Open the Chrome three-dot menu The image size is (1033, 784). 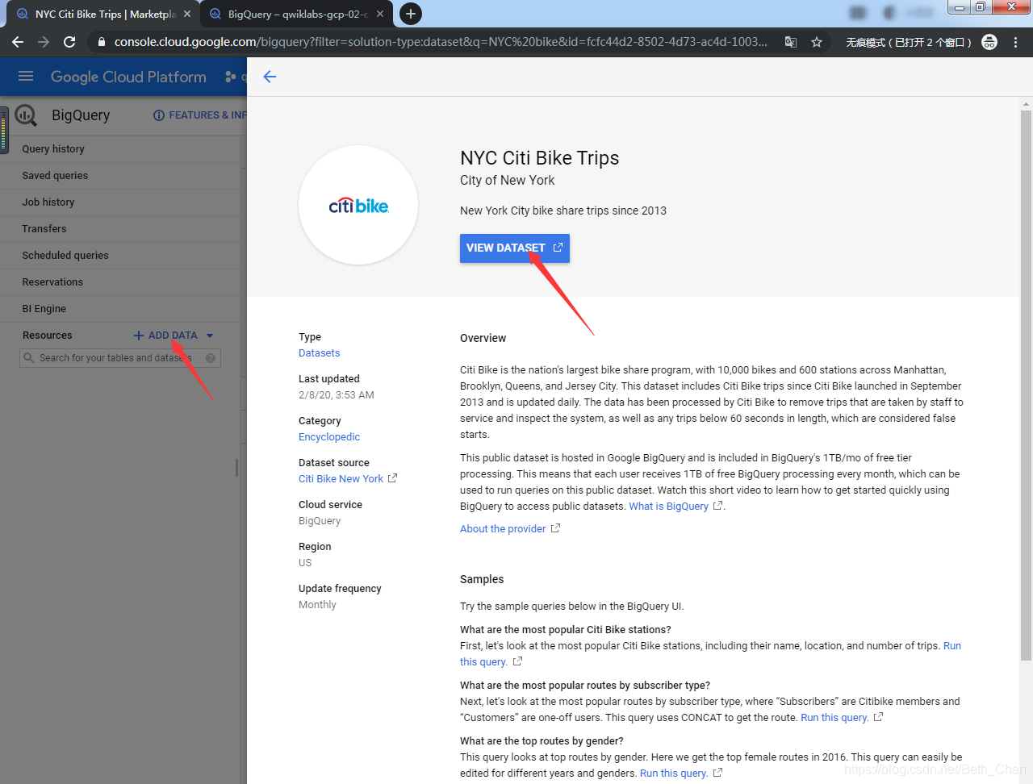tap(1015, 42)
